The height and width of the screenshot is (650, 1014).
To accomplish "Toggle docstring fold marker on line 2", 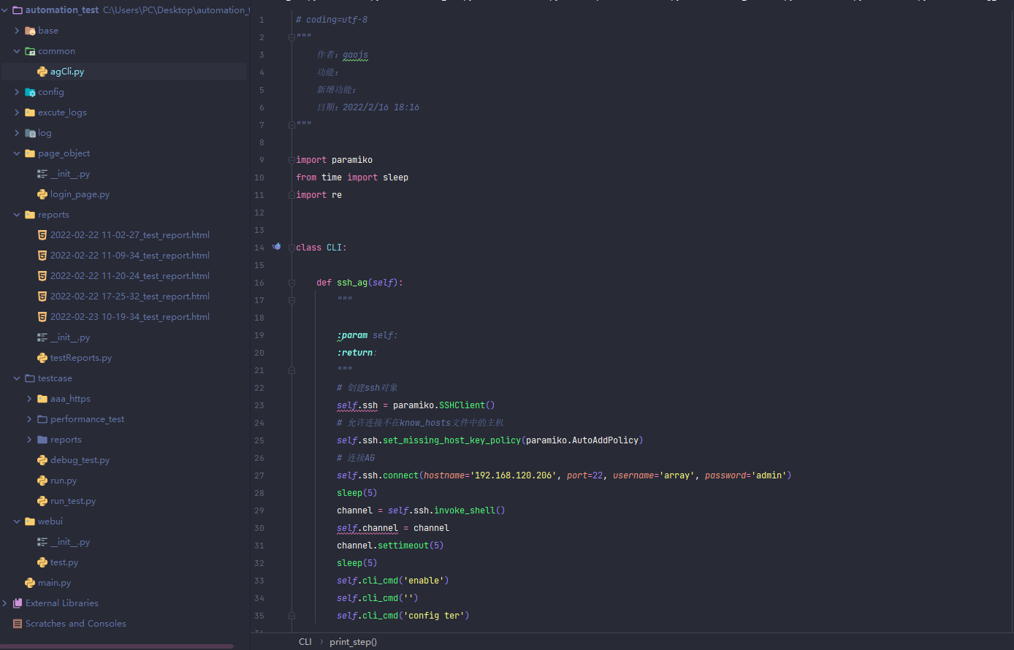I will point(291,37).
